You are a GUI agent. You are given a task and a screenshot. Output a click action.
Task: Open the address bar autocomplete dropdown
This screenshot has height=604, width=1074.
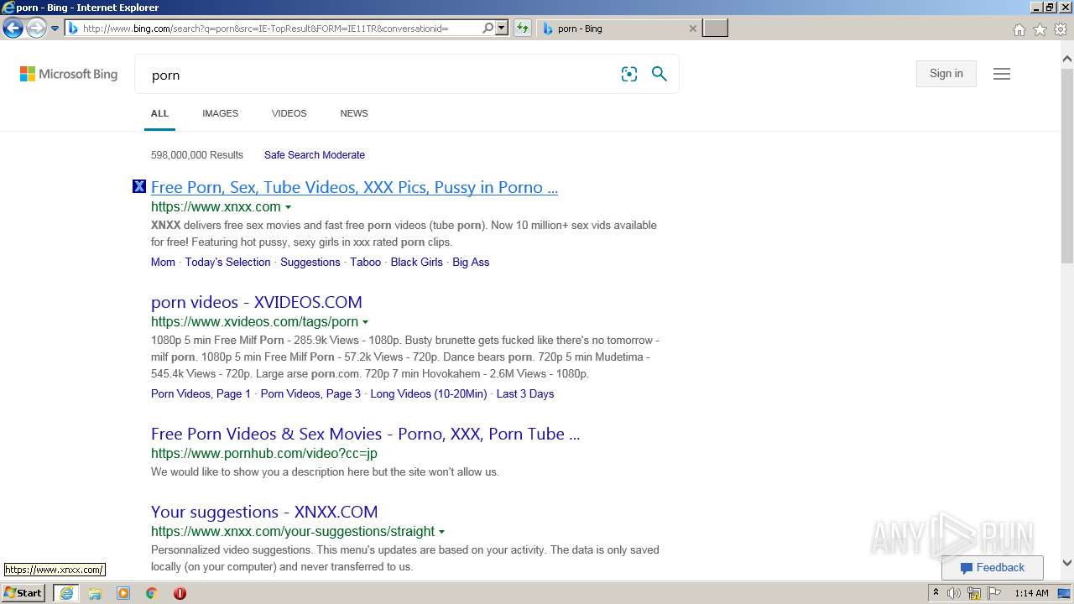click(502, 29)
